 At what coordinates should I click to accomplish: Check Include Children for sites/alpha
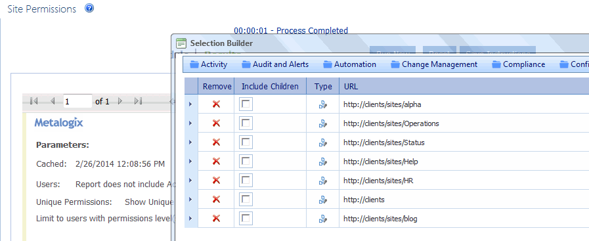click(246, 104)
